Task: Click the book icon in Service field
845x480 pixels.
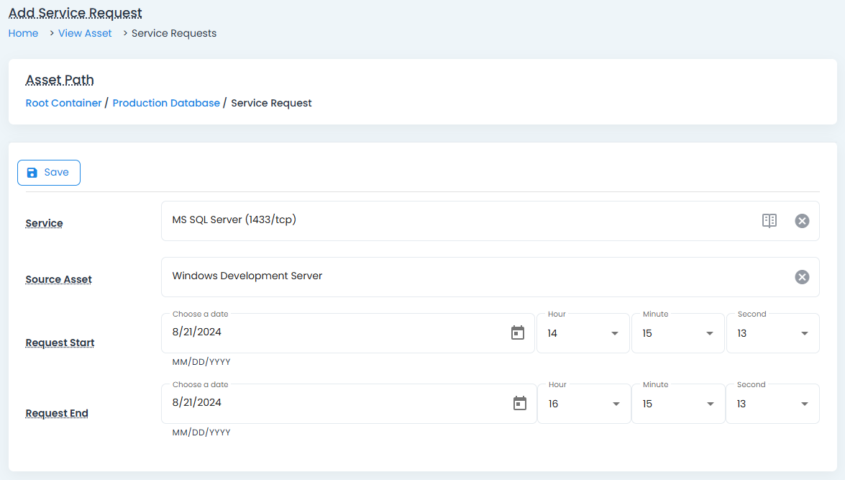Action: click(769, 221)
